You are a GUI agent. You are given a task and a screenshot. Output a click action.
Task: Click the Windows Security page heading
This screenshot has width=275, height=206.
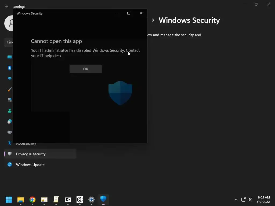(x=189, y=20)
